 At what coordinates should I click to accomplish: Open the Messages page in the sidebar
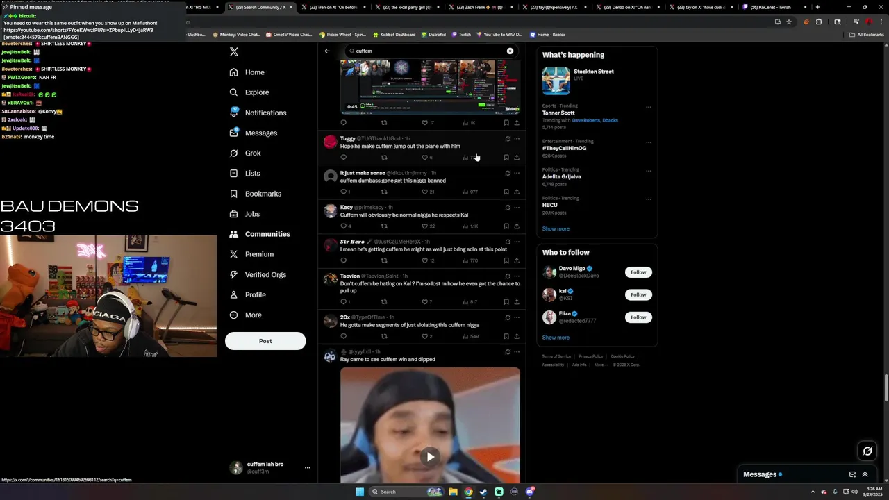click(254, 133)
